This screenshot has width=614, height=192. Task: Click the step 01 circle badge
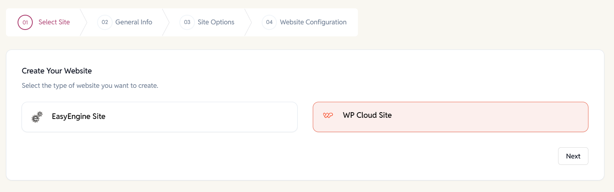tap(25, 22)
